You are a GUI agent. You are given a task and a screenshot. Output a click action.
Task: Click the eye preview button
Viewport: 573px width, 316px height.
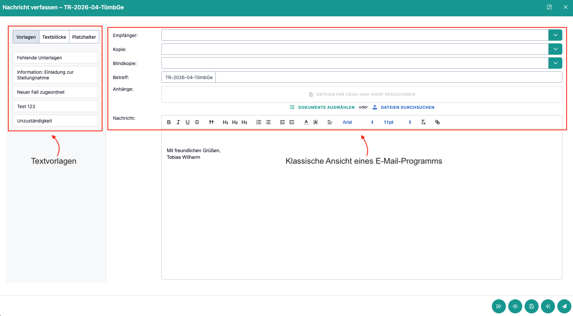515,306
